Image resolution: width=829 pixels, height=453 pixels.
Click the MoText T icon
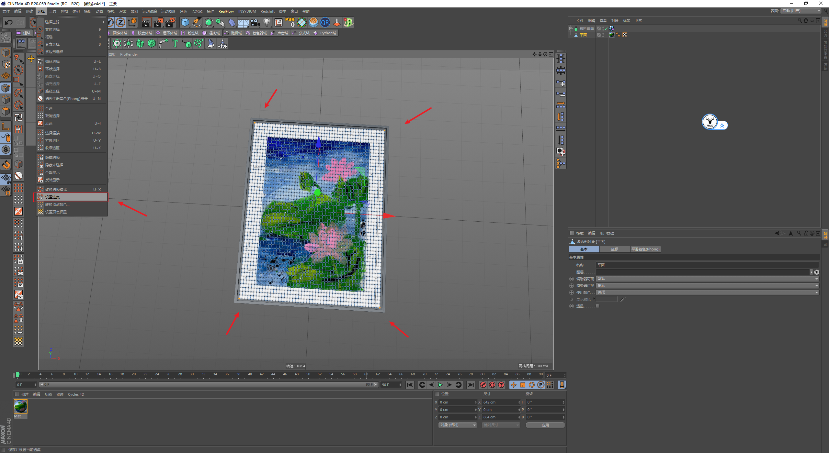pyautogui.click(x=175, y=43)
